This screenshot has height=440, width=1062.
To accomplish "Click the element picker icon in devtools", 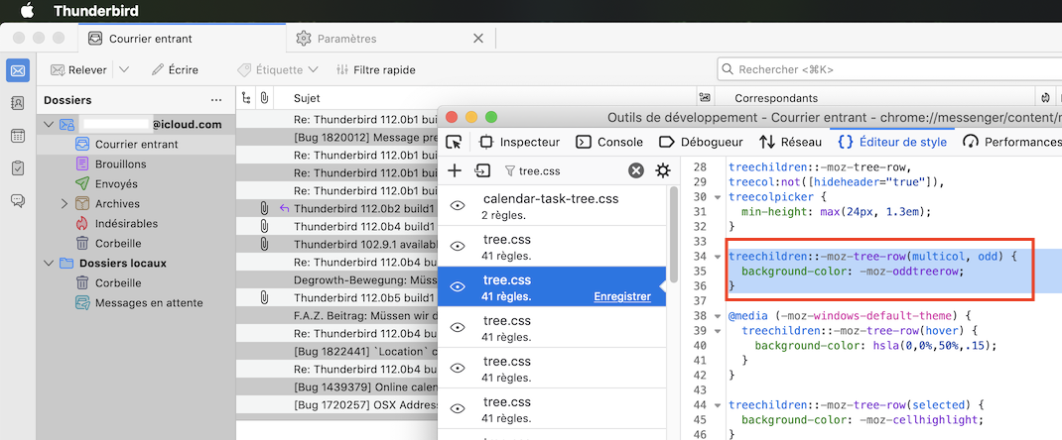I will pos(454,142).
